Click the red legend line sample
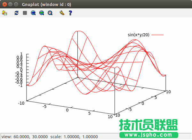Screen dimensions: 192x140 tap(157, 35)
